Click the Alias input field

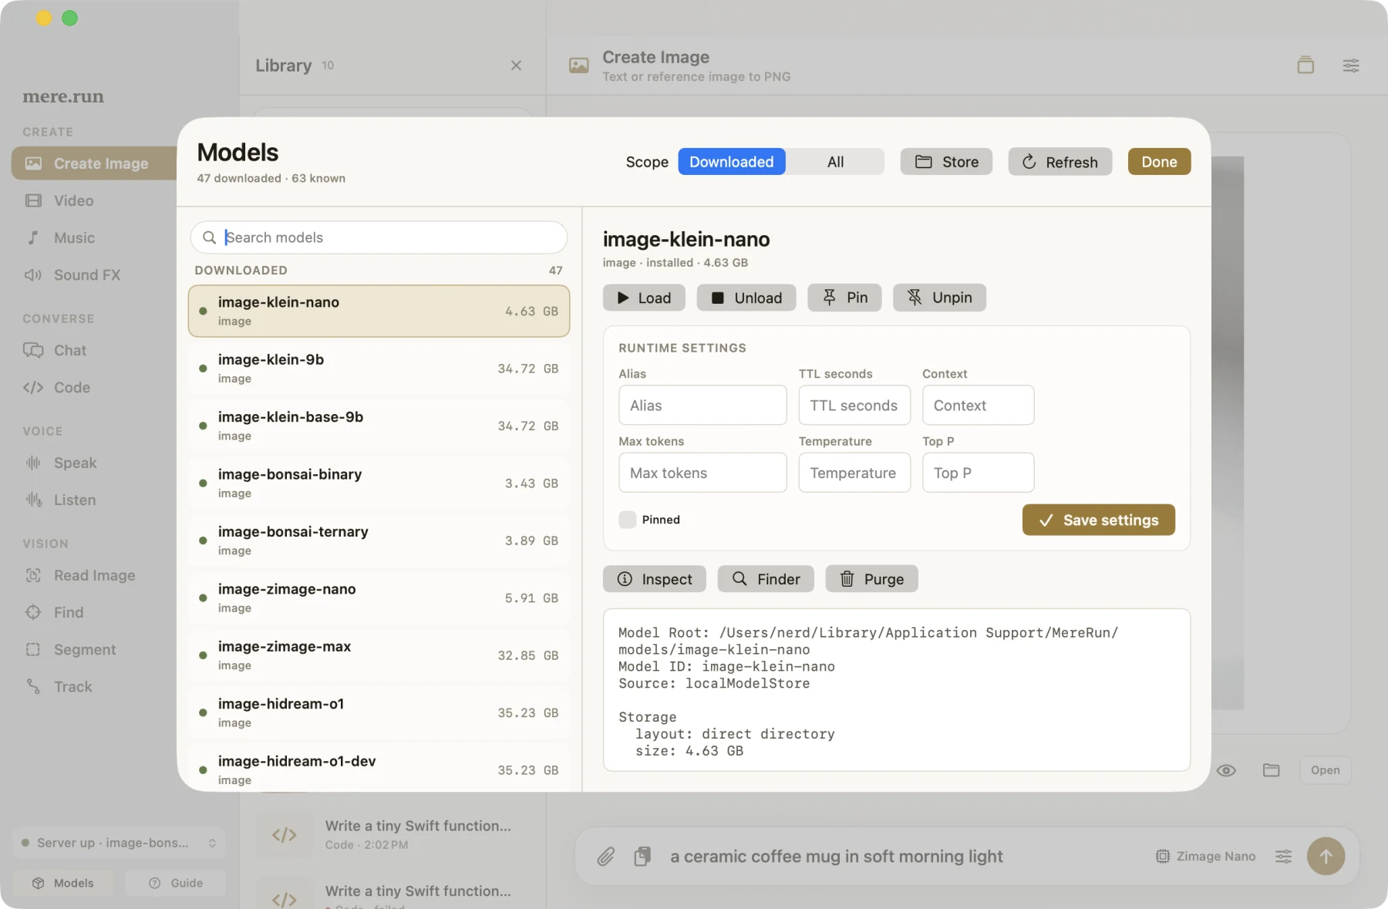pos(702,405)
